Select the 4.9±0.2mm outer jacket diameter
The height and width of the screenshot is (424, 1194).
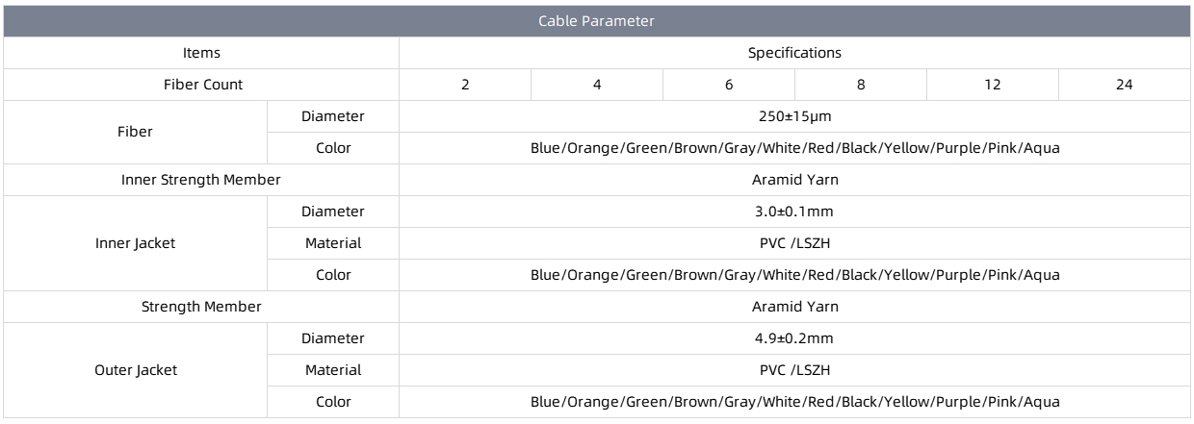(x=794, y=338)
